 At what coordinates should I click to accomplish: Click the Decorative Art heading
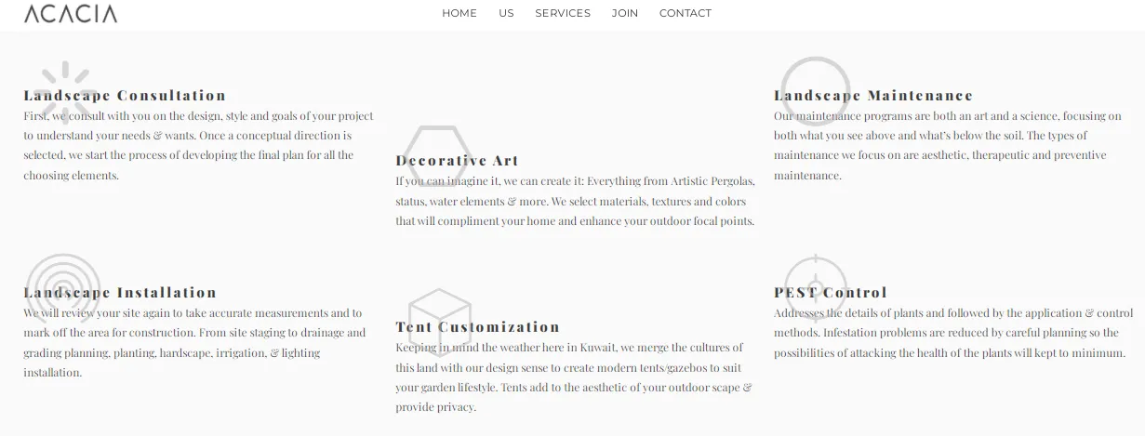pyautogui.click(x=457, y=160)
